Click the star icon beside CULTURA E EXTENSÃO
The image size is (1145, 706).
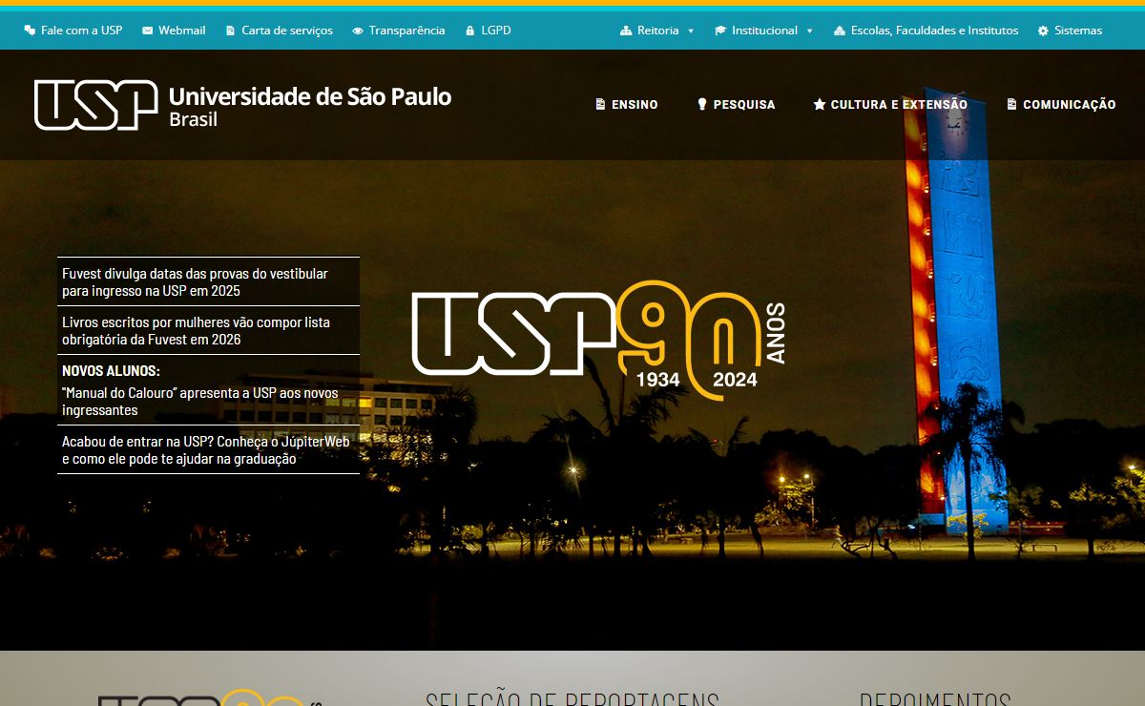coord(819,104)
